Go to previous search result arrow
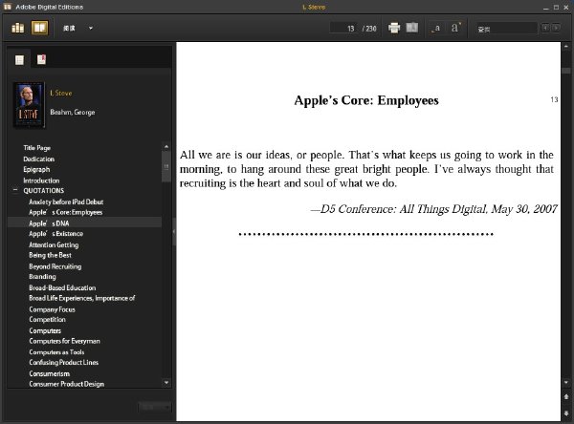Viewport: 574px width, 424px height. 545,28
